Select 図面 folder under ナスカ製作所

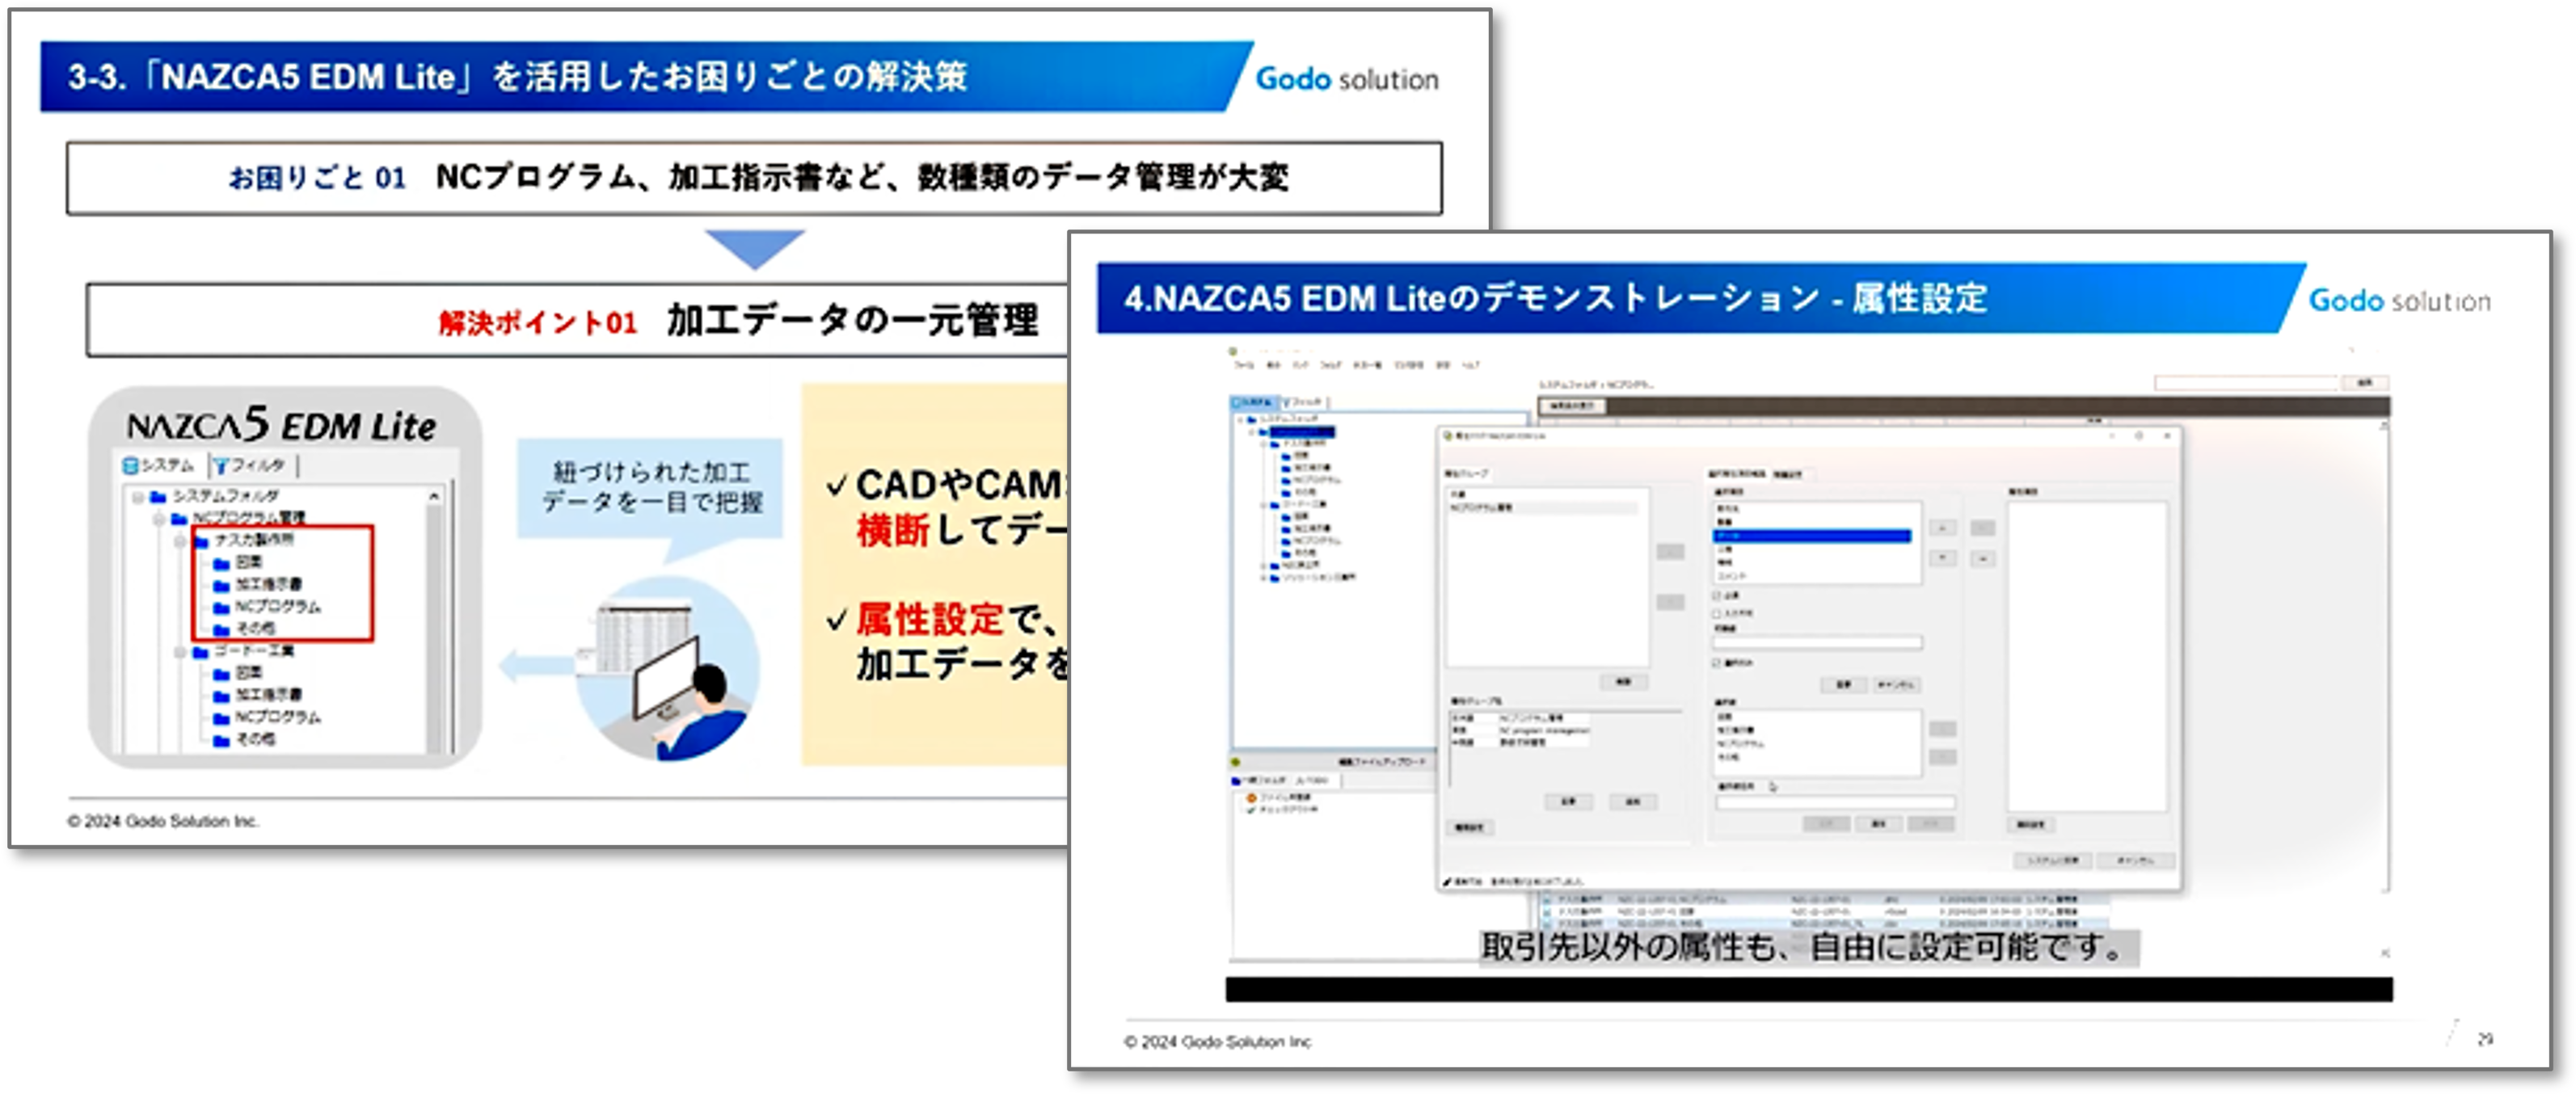pos(239,563)
